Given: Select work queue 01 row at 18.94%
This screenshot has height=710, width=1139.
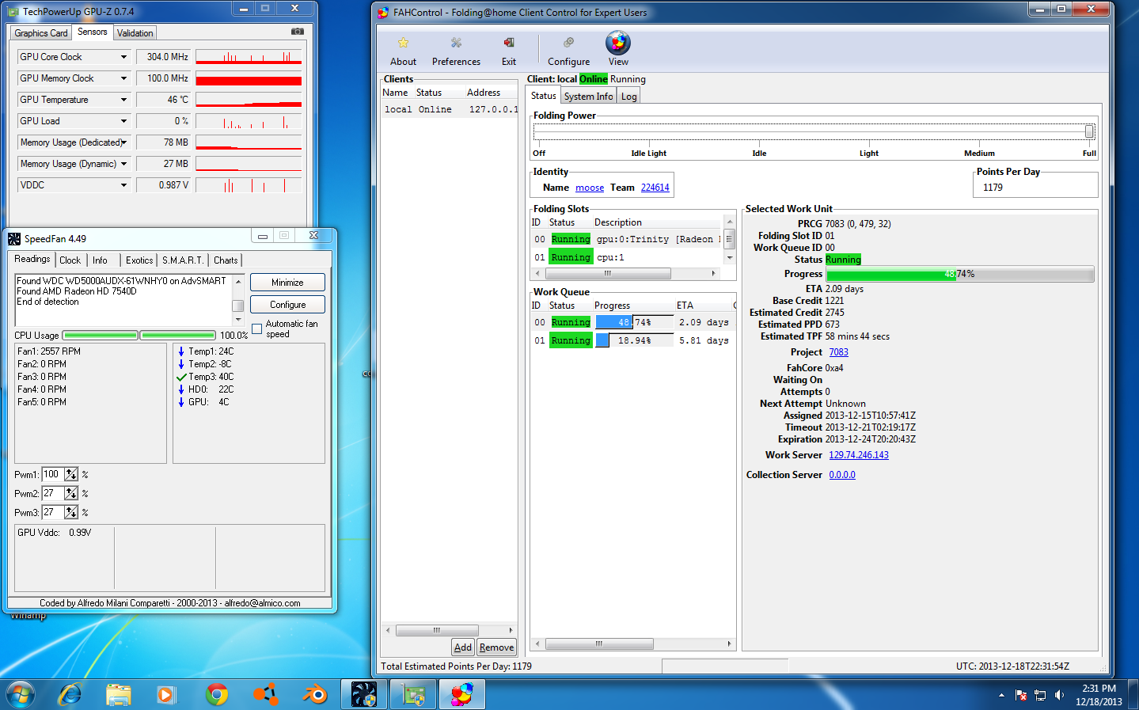Looking at the screenshot, I should 632,340.
